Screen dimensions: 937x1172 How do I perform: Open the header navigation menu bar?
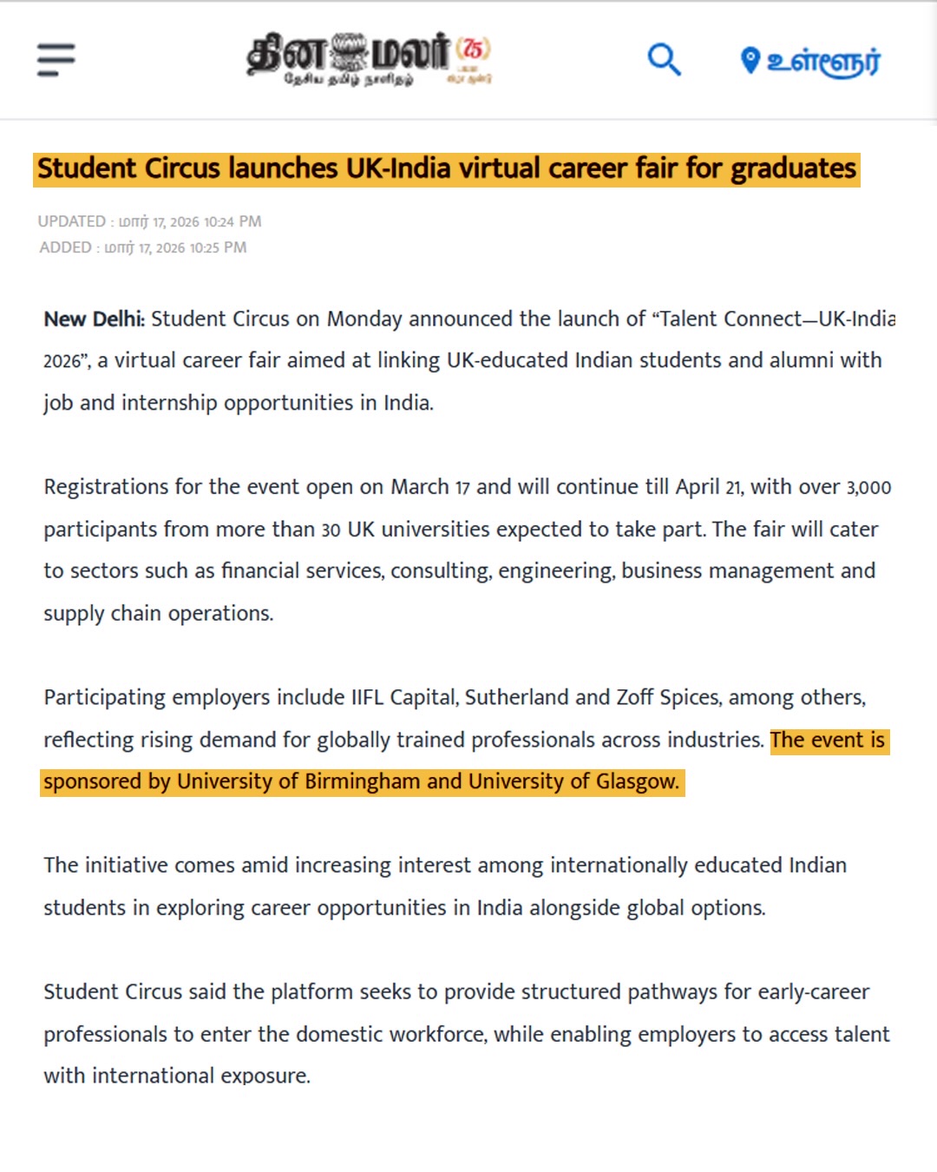pyautogui.click(x=54, y=59)
